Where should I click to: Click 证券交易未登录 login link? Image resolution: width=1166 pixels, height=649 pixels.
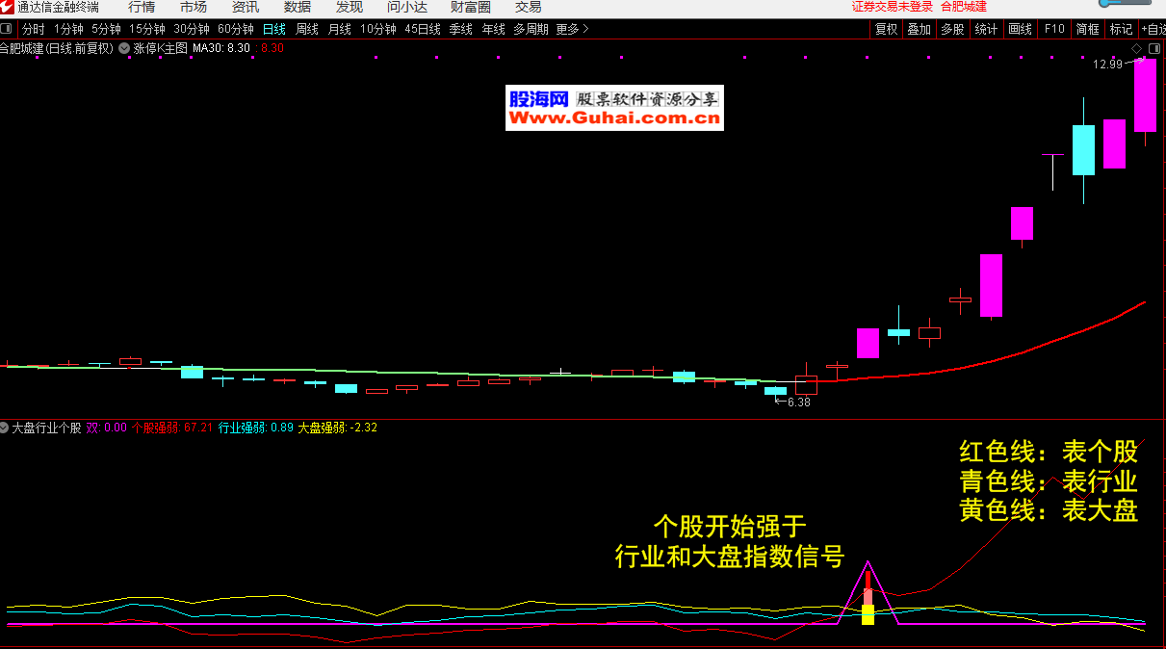(x=893, y=7)
